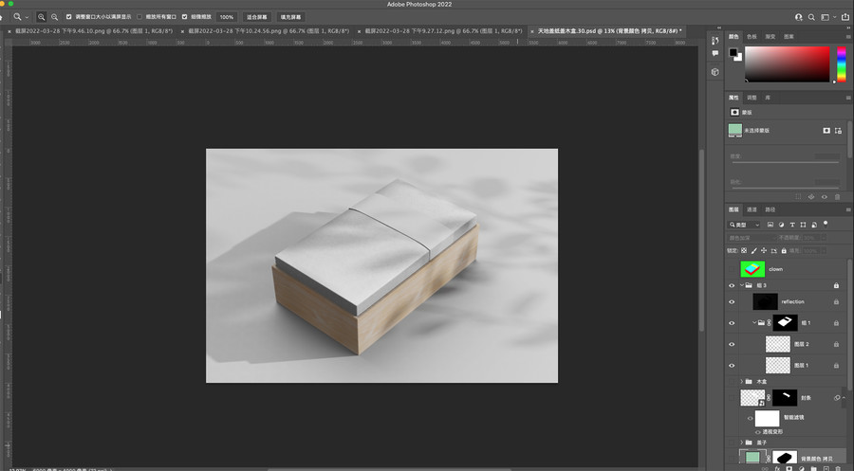Click the rainbow hue slider strip
Image resolution: width=854 pixels, height=471 pixels.
[841, 64]
